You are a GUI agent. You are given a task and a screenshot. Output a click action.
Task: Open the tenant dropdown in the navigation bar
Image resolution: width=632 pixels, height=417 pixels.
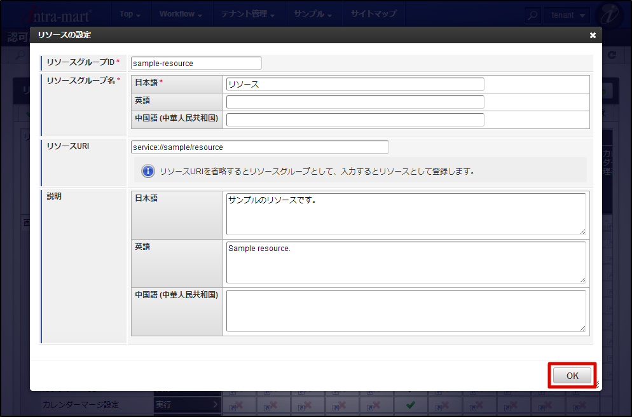point(565,14)
